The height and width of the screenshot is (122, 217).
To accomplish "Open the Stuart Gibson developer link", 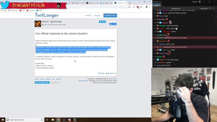I will pyautogui.click(x=113, y=79).
